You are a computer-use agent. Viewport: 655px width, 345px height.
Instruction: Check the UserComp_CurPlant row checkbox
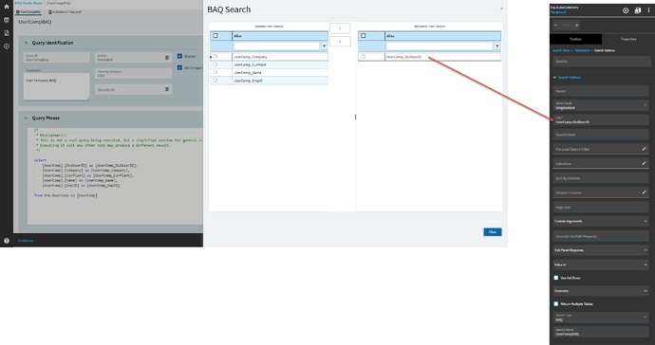(215, 64)
